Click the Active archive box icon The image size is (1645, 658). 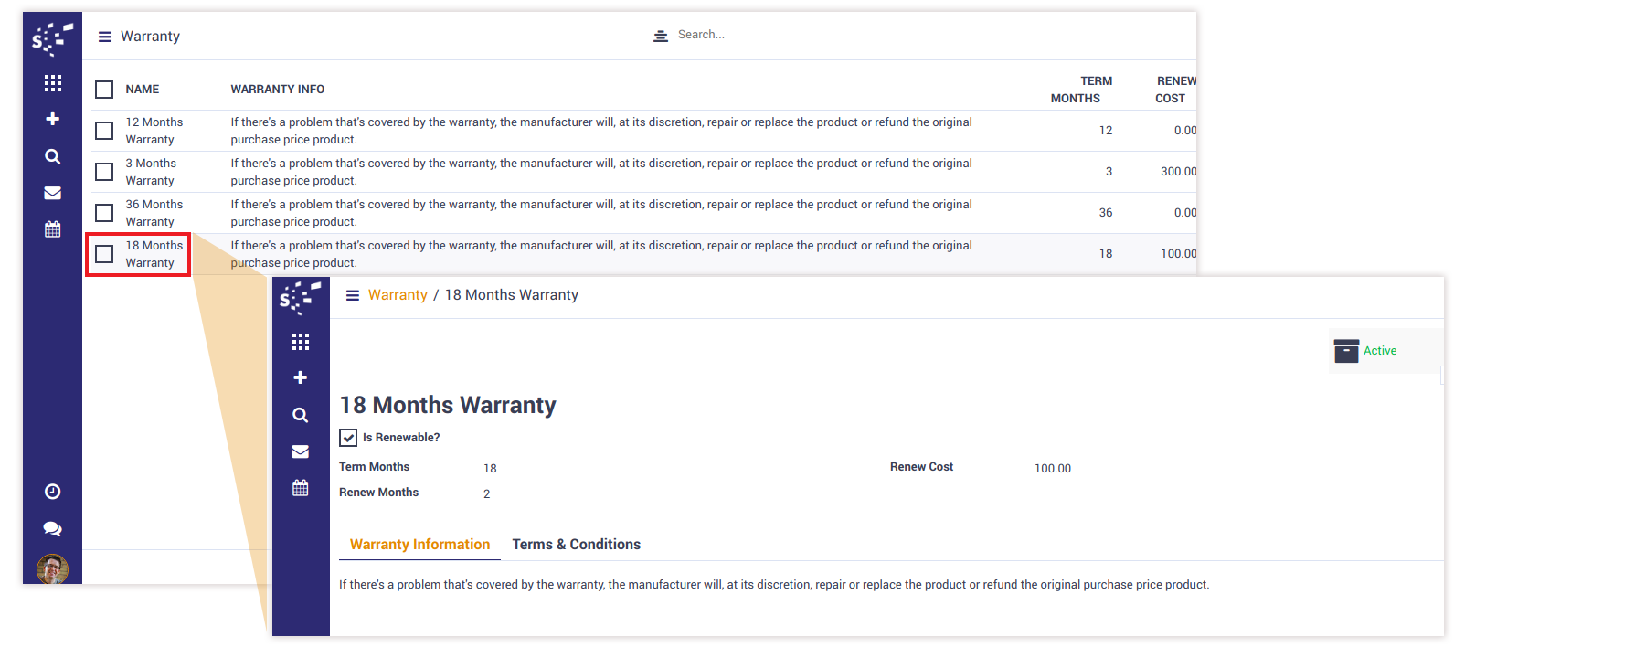(x=1346, y=351)
